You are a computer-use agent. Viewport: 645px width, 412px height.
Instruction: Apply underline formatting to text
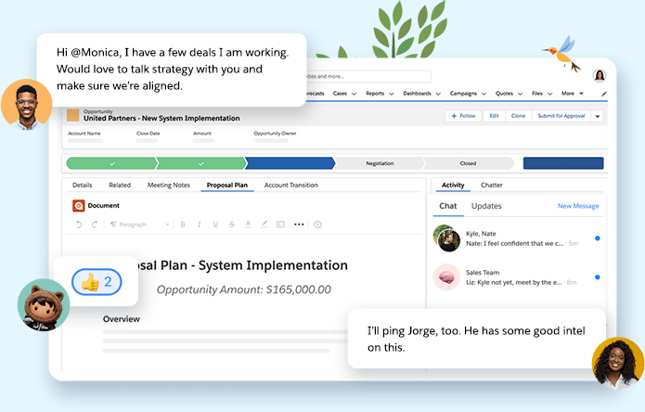215,225
